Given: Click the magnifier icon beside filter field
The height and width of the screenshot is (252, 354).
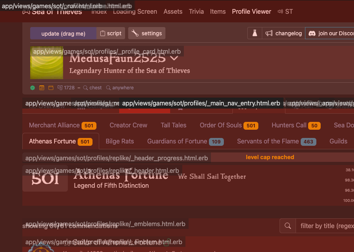Looking at the screenshot, I should tap(288, 226).
